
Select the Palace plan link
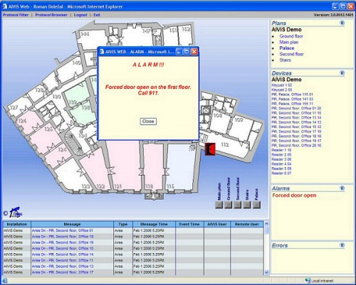click(287, 48)
